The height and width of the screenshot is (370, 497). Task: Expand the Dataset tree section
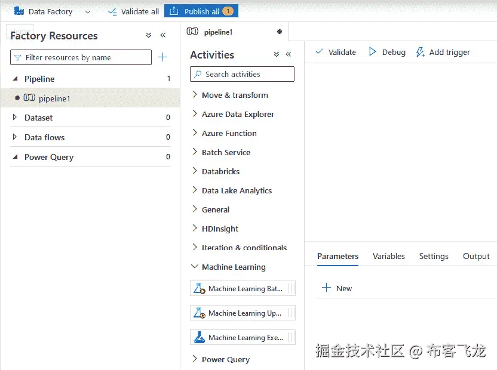pos(14,117)
